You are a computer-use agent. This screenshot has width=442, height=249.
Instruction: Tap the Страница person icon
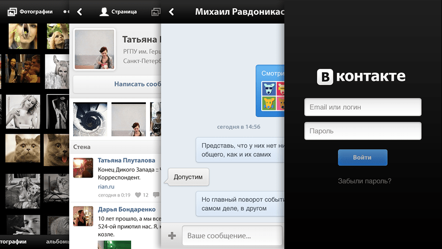(x=104, y=12)
